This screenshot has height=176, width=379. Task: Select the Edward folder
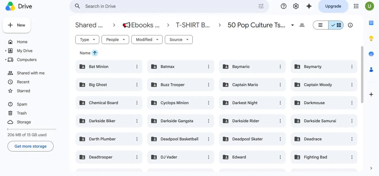[252, 157]
